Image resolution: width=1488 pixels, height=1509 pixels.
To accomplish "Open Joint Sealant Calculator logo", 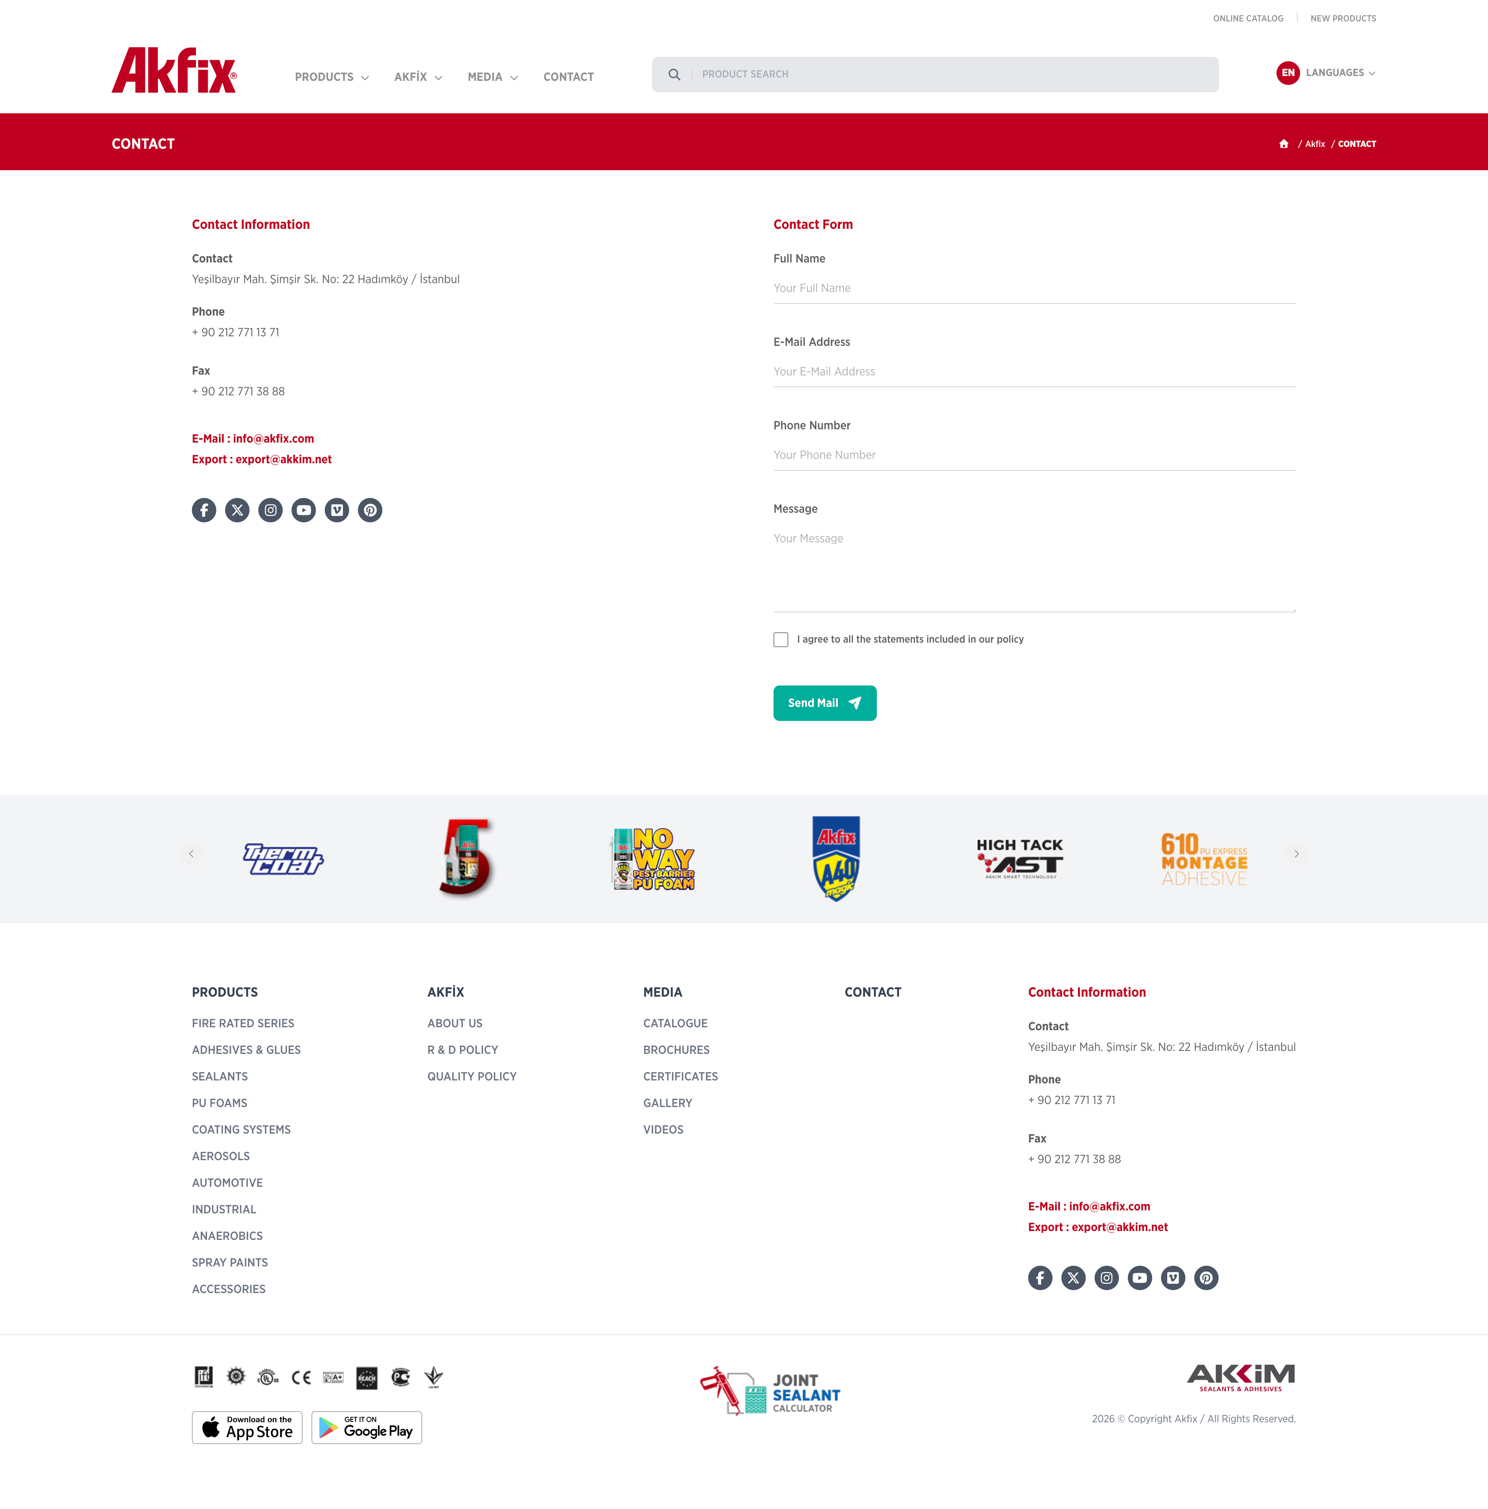I will [x=771, y=1391].
